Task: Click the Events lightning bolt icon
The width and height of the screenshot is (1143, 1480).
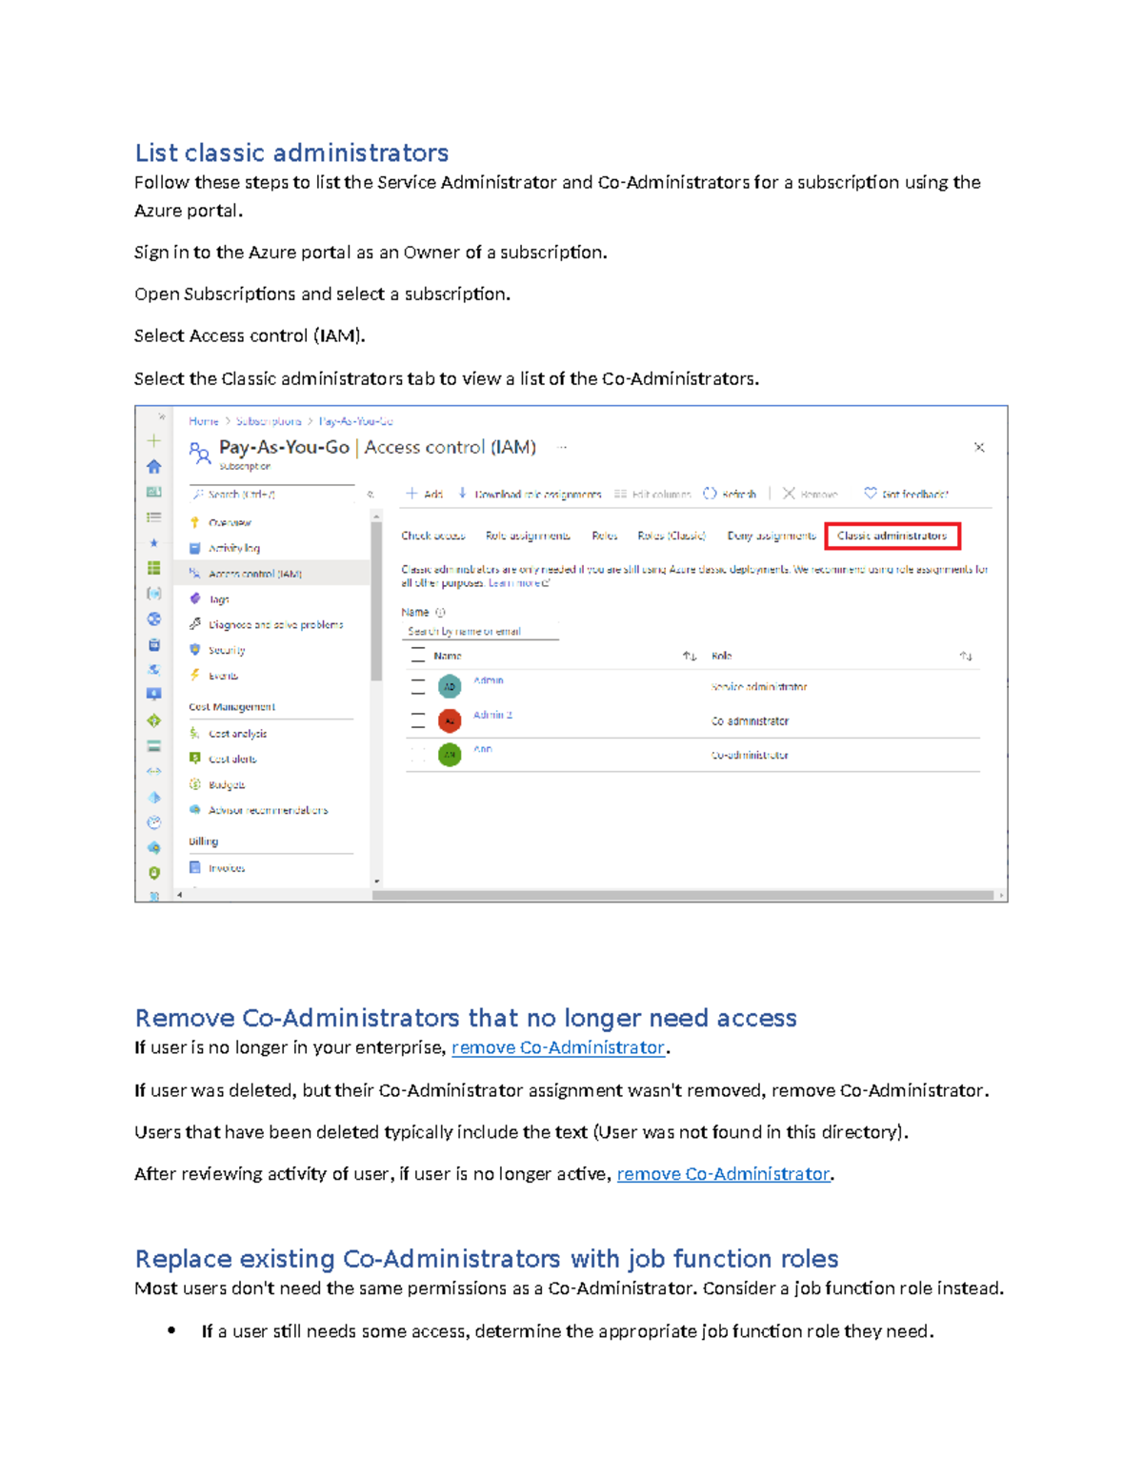Action: coord(194,675)
